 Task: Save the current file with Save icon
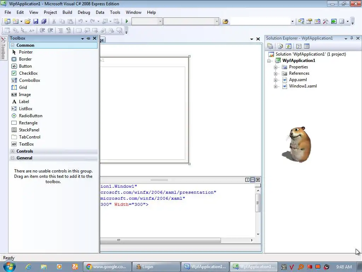pyautogui.click(x=36, y=21)
